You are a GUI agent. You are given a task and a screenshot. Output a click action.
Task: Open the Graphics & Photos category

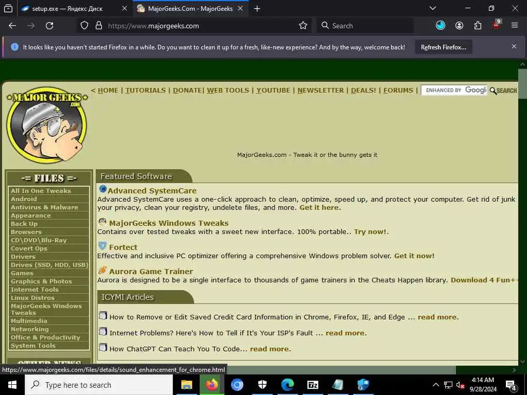pyautogui.click(x=41, y=281)
